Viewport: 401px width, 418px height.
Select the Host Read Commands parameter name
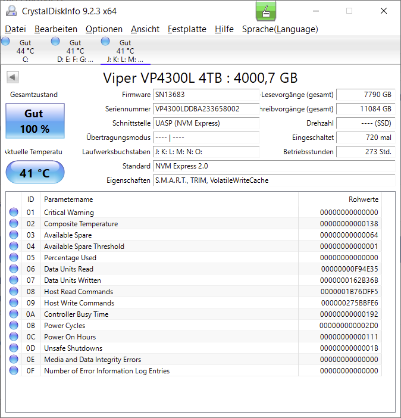pyautogui.click(x=79, y=292)
